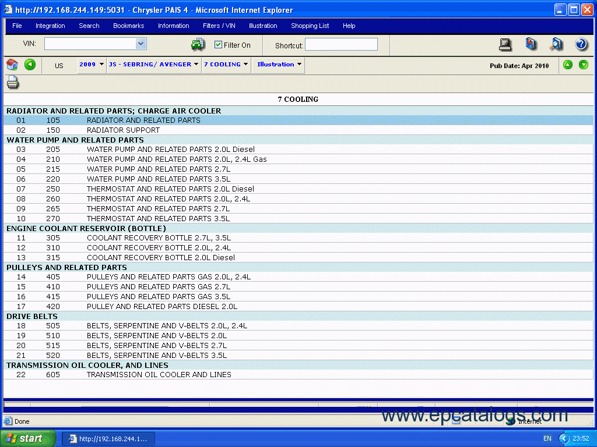Click the home icon in navigation bar
This screenshot has width=597, height=447.
[x=12, y=65]
